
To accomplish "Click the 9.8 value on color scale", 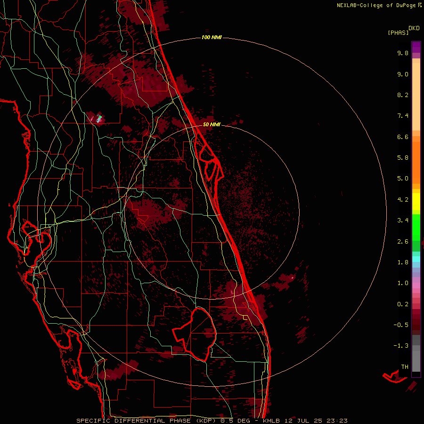I will click(x=403, y=53).
